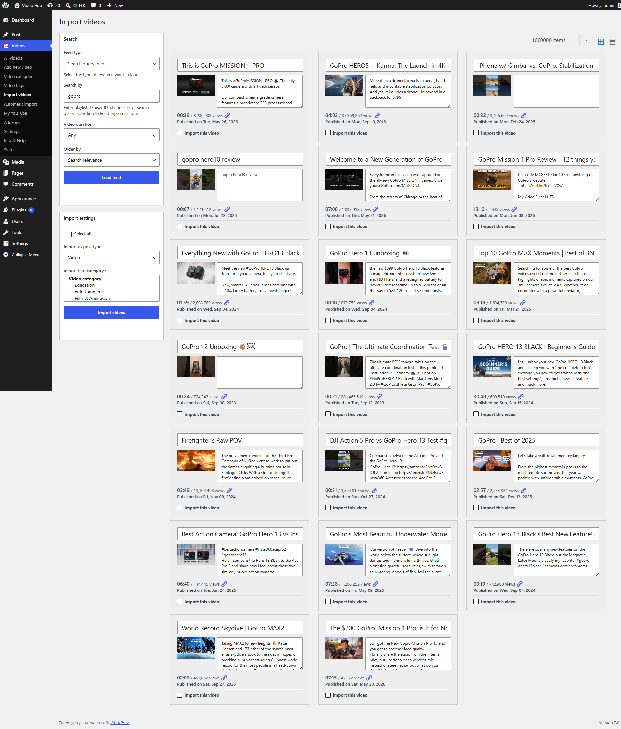Open link icon for Firefighter's Raw POV video
This screenshot has width=621, height=729.
click(x=229, y=490)
